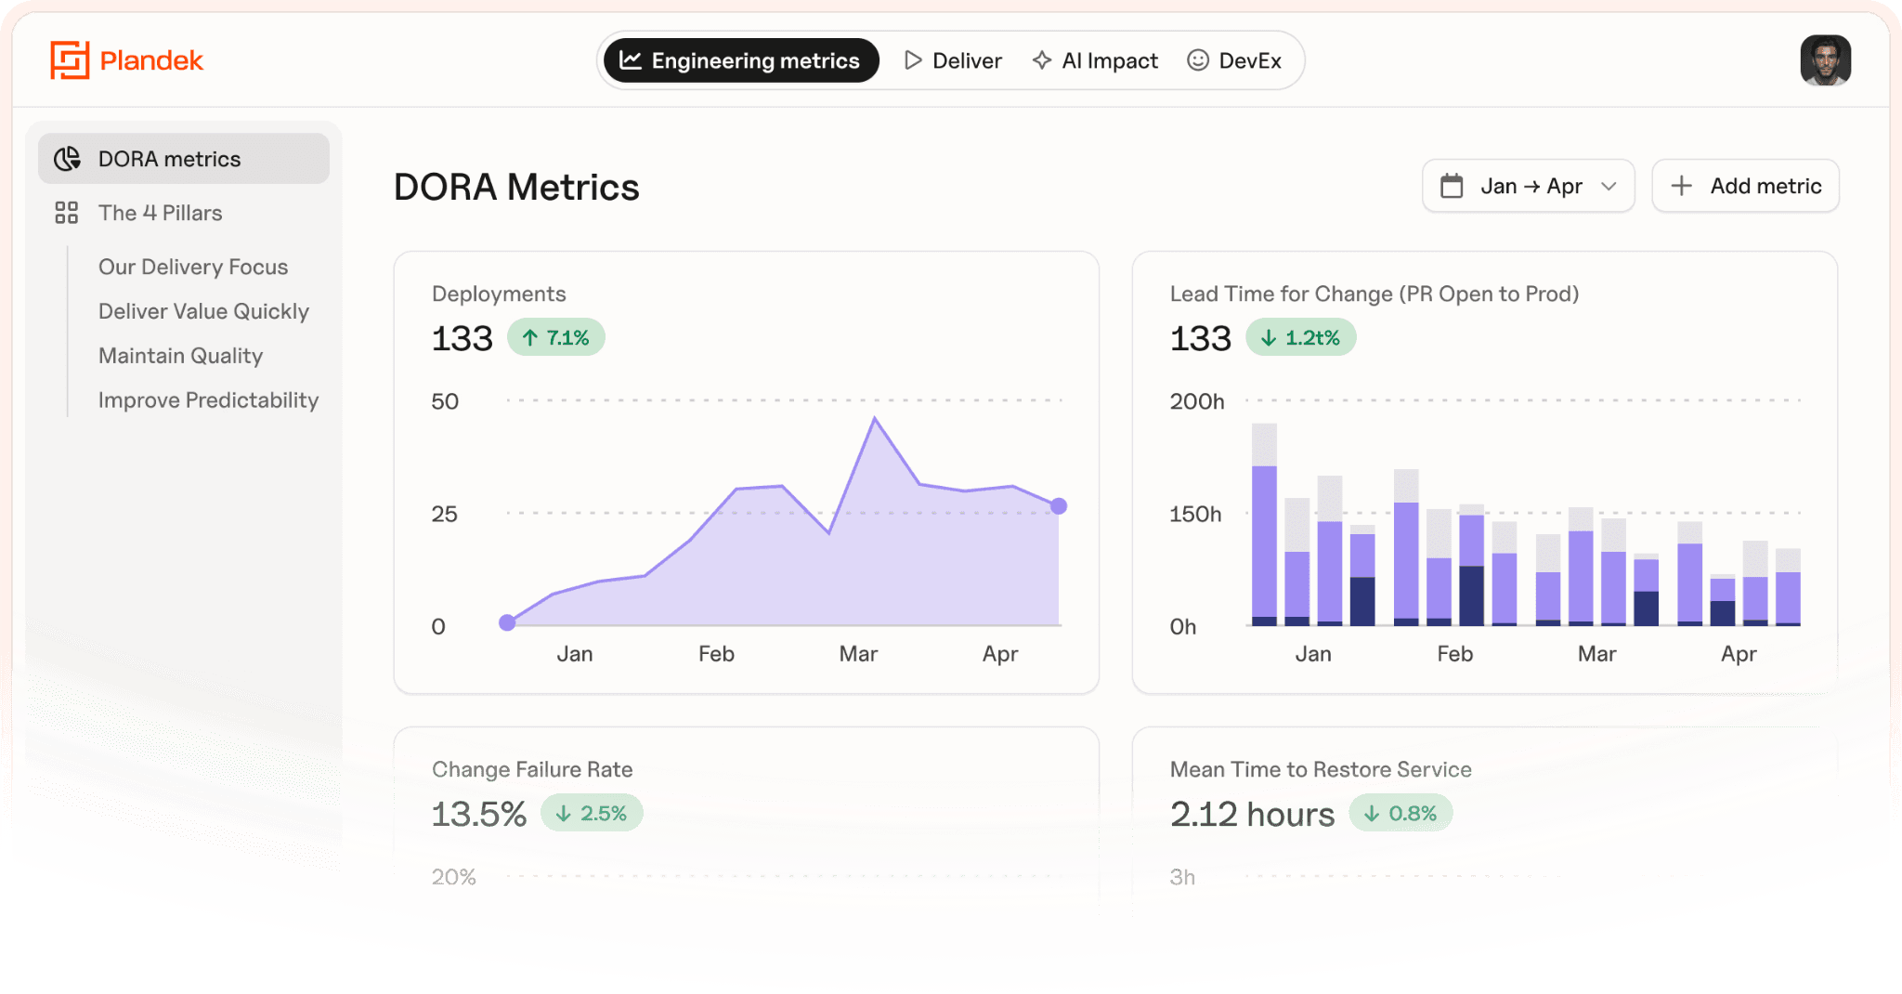Go to the DevEx tab
Viewport: 1902px width, 994px height.
click(1234, 60)
